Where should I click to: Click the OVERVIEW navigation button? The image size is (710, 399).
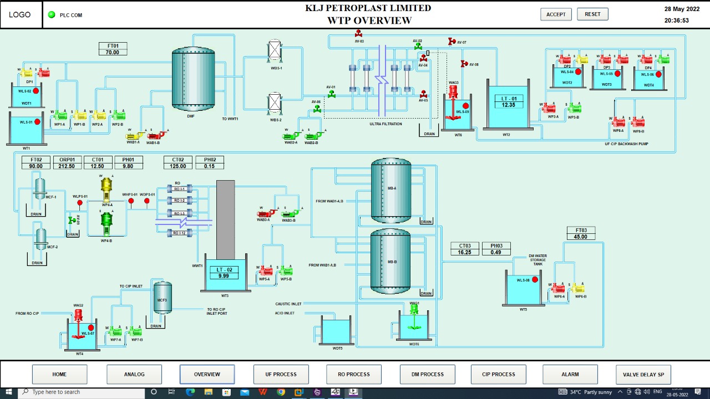207,375
